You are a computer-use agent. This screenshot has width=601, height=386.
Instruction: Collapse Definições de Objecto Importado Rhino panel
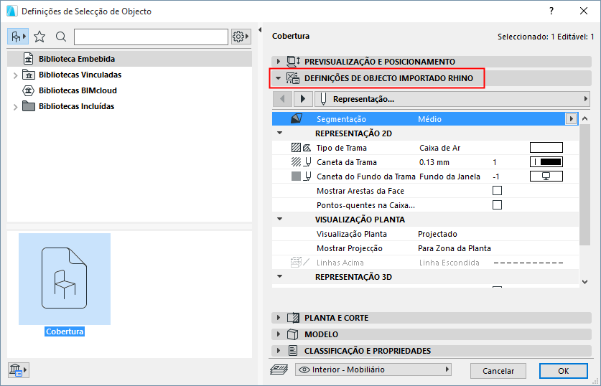tap(279, 78)
